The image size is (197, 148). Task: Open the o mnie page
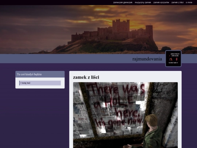click(189, 3)
